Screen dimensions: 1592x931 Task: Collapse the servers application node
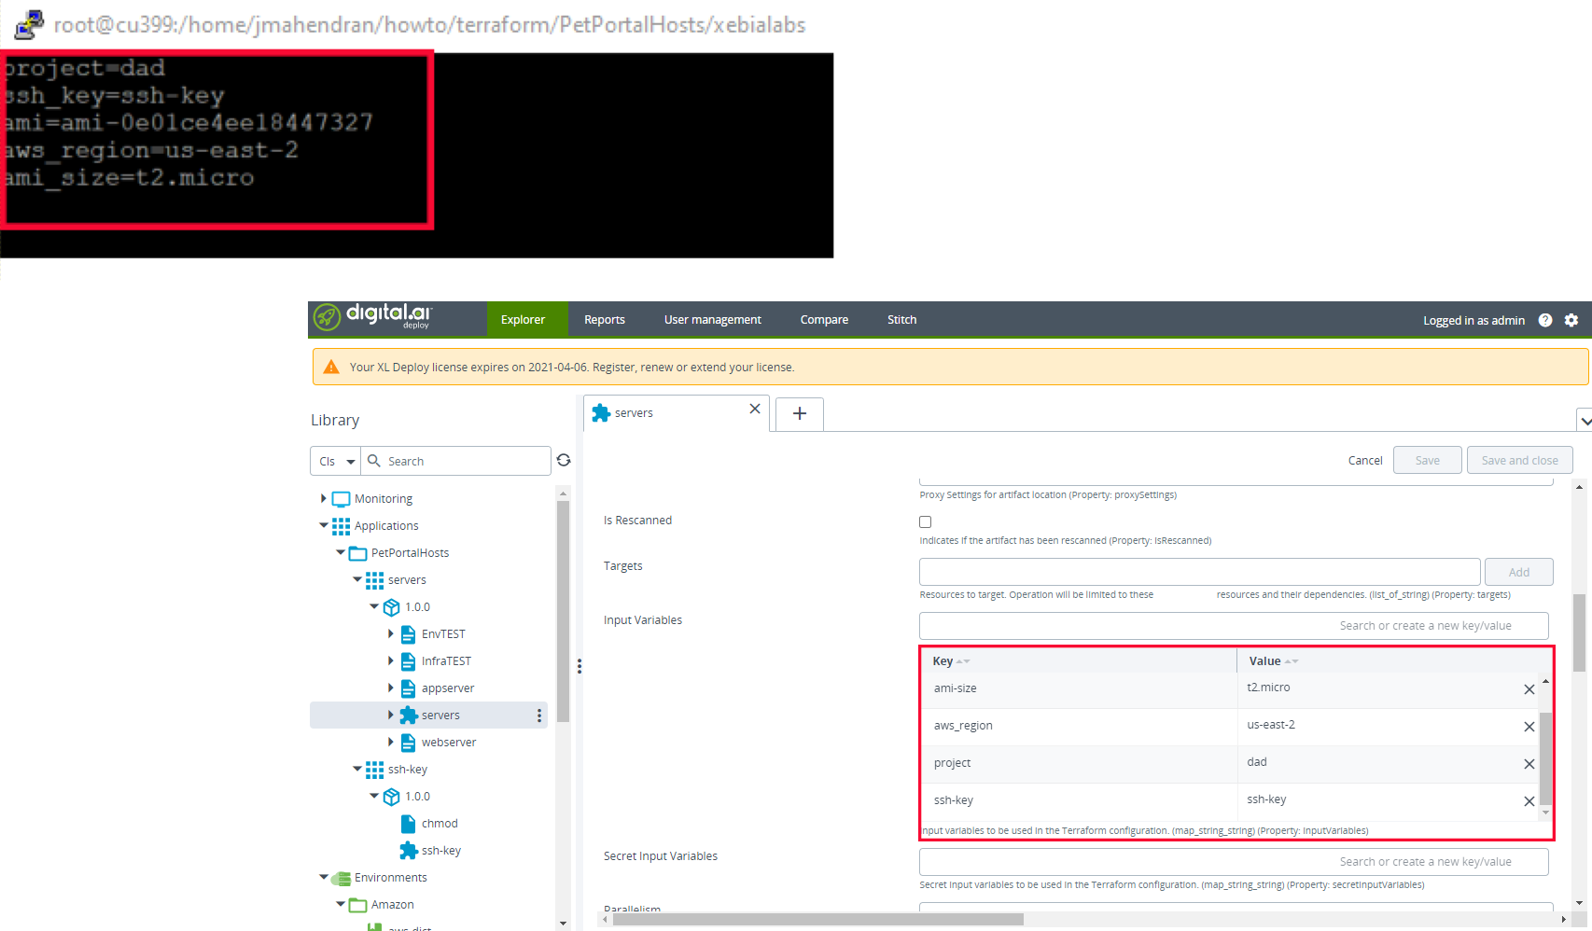coord(357,579)
